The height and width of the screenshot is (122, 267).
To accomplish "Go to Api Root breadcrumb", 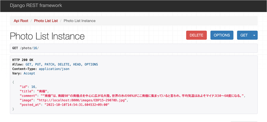I will coord(21,21).
